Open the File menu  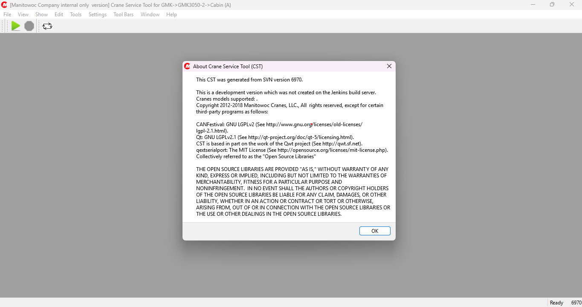(7, 14)
